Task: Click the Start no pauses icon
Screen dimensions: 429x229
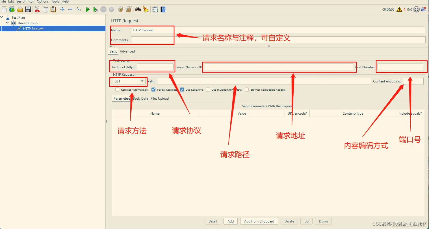Action: pos(96,9)
